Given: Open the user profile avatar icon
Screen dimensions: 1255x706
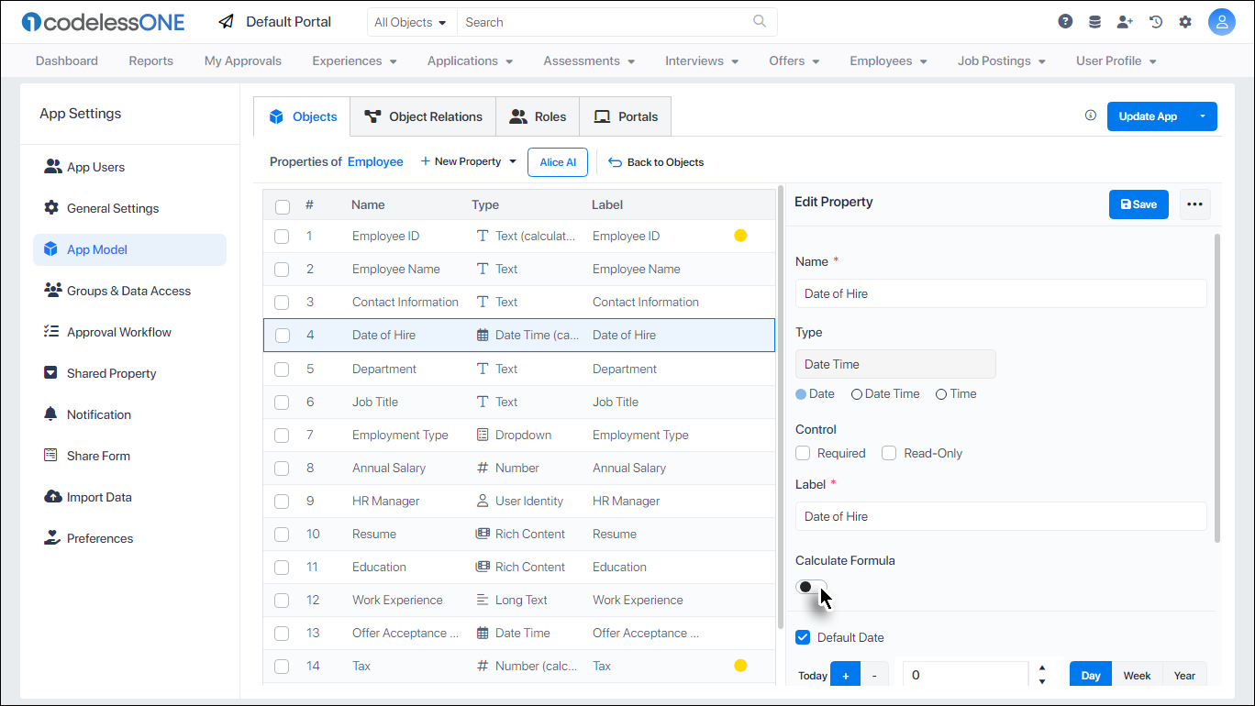Looking at the screenshot, I should [x=1222, y=22].
